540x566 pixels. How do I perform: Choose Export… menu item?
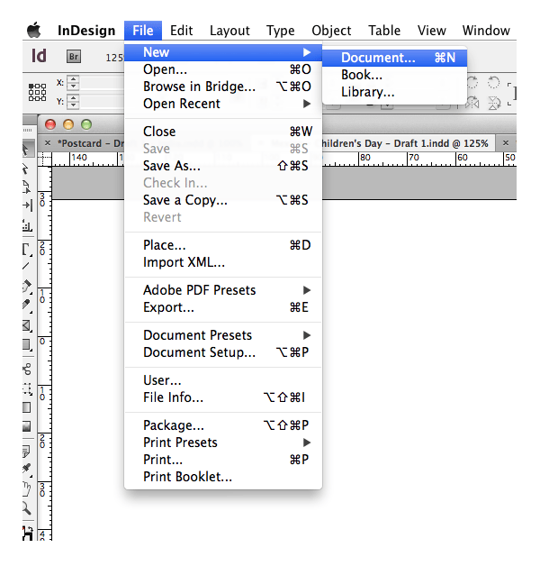pyautogui.click(x=223, y=307)
